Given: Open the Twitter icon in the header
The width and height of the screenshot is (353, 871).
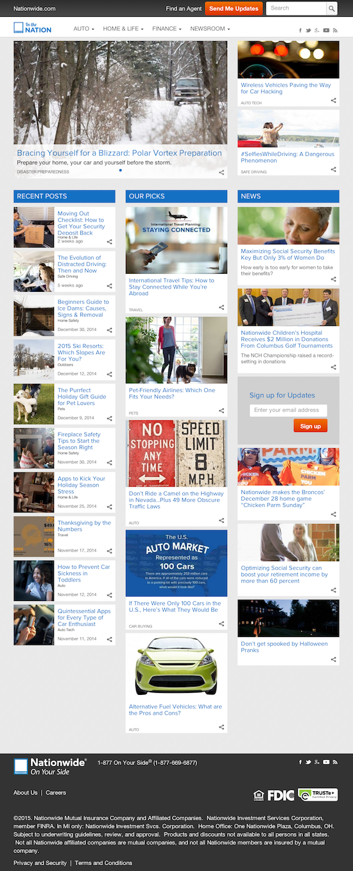Looking at the screenshot, I should coord(308,30).
